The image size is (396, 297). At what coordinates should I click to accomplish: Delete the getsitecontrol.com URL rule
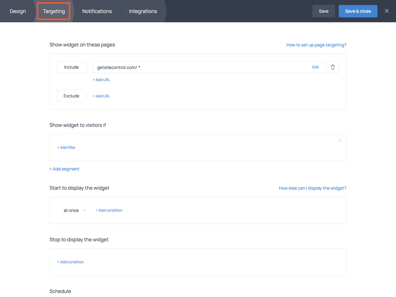[x=333, y=67]
